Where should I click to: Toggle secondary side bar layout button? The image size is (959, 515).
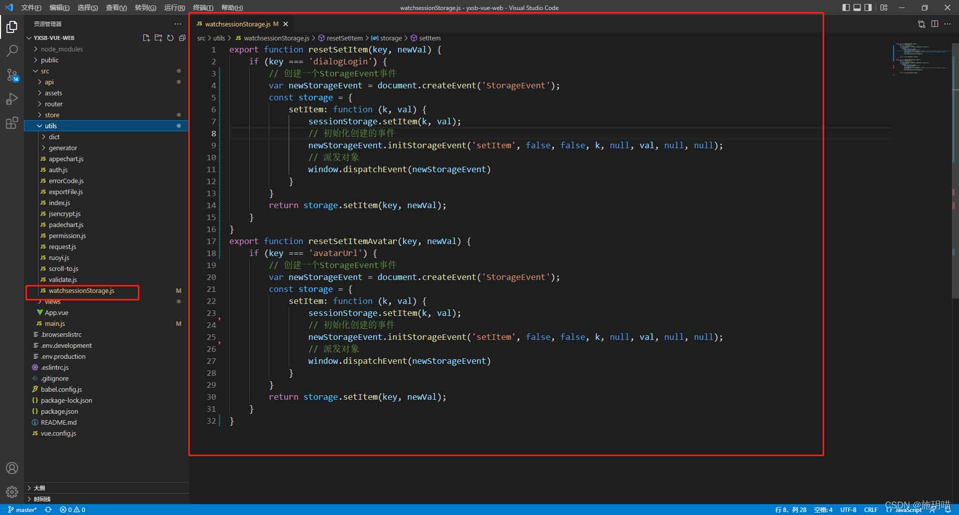[868, 7]
